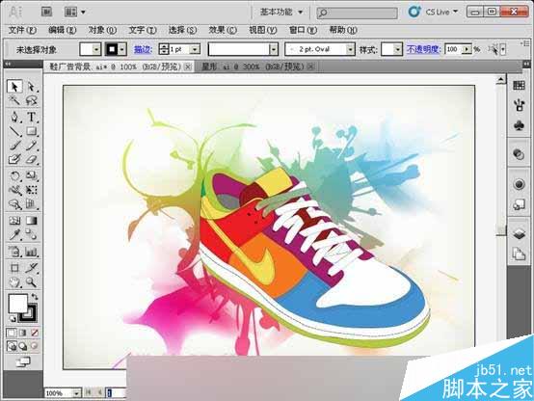534x401 pixels.
Task: Switch to Draw Normal mode
Action: pyautogui.click(x=12, y=346)
